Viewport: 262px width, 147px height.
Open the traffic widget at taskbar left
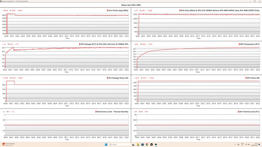[9, 144]
